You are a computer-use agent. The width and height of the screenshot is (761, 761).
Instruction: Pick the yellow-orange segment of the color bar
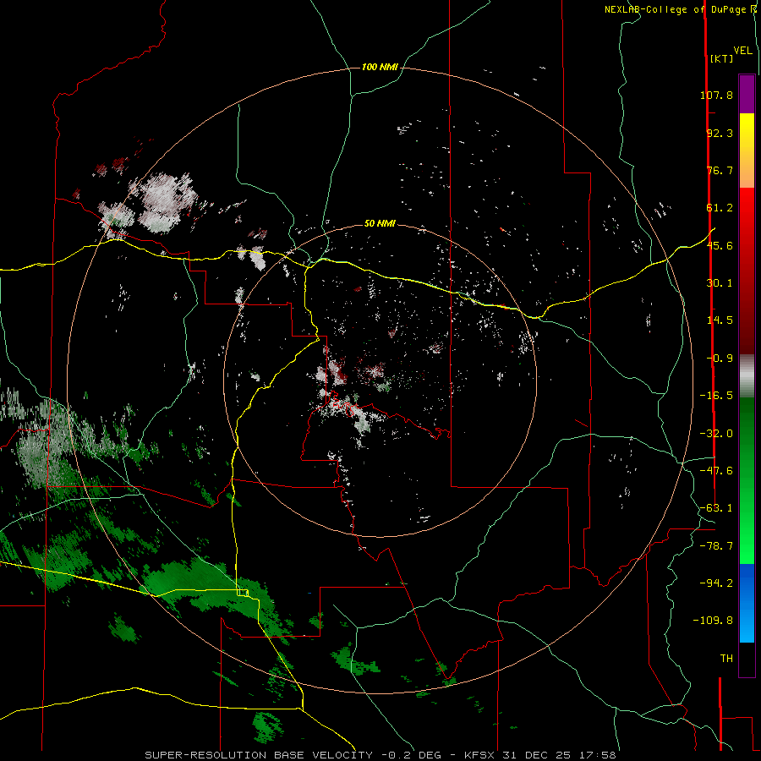[747, 151]
